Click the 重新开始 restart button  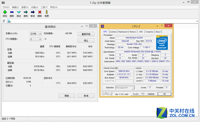86,34
